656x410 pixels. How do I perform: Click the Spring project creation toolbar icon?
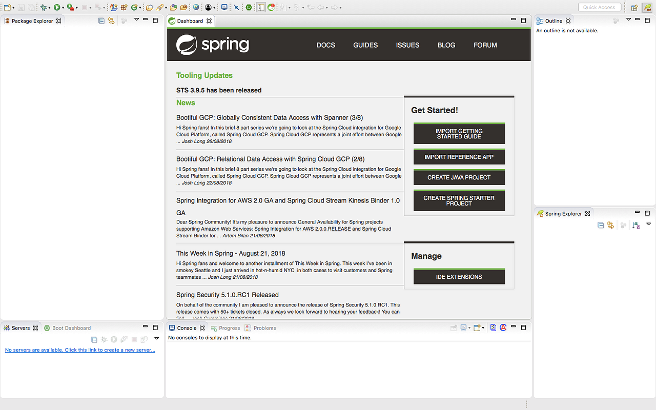135,7
